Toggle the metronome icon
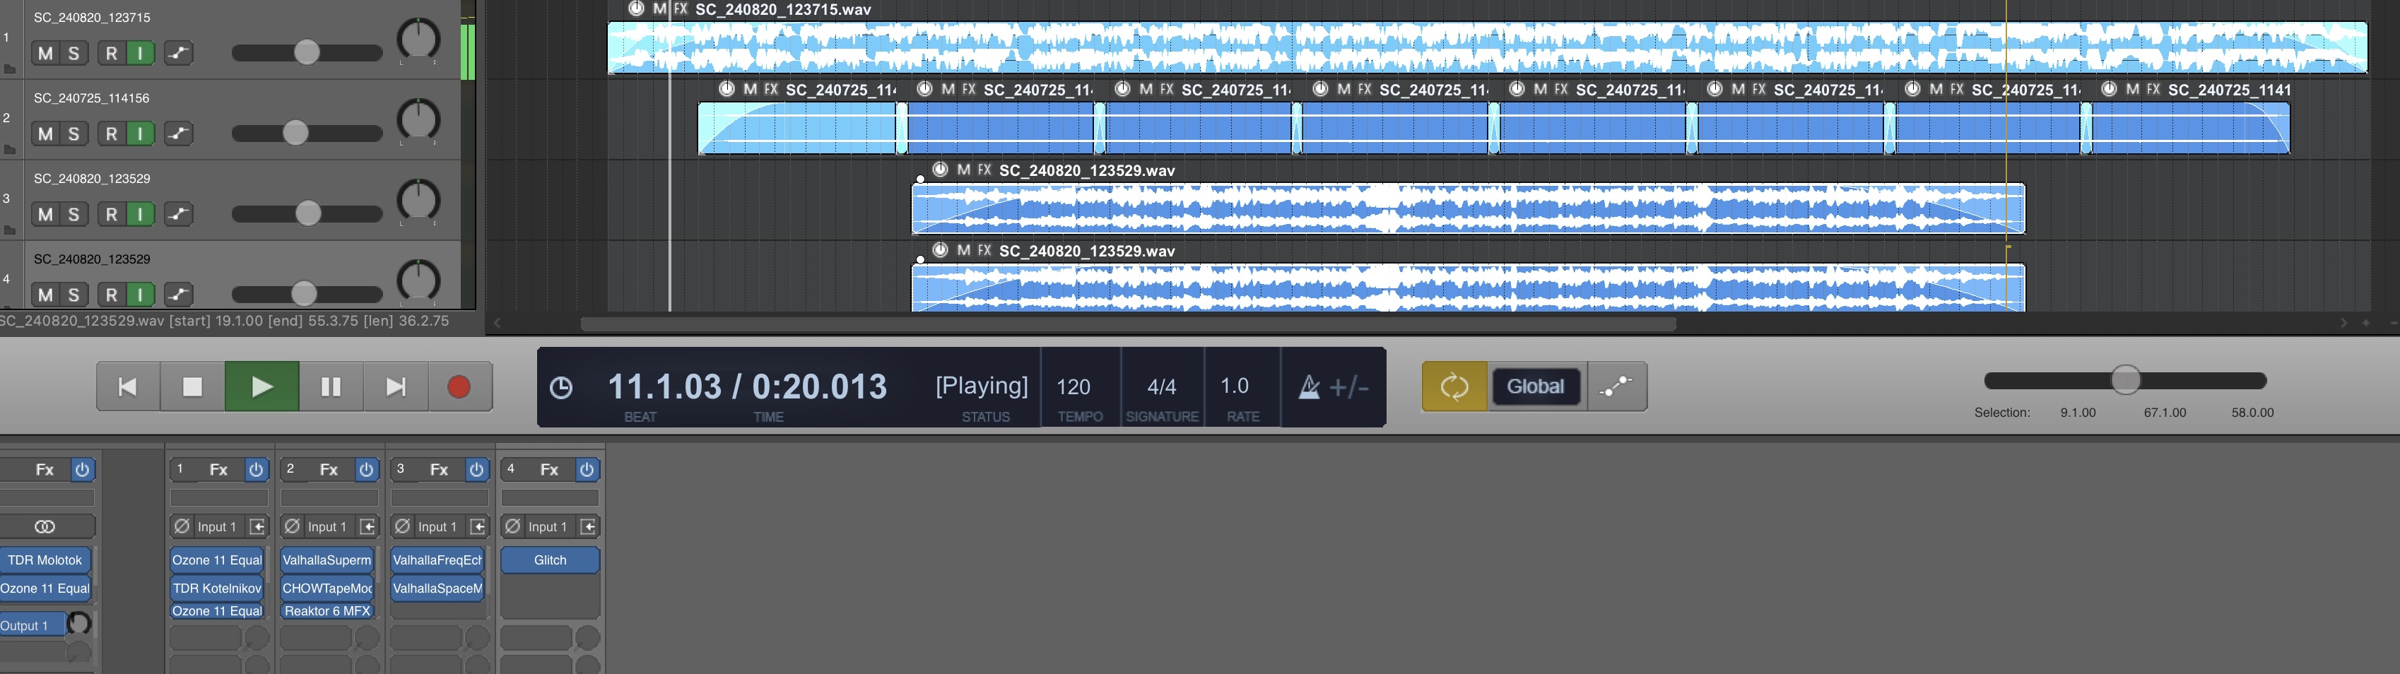The width and height of the screenshot is (2400, 674). [x=1309, y=386]
